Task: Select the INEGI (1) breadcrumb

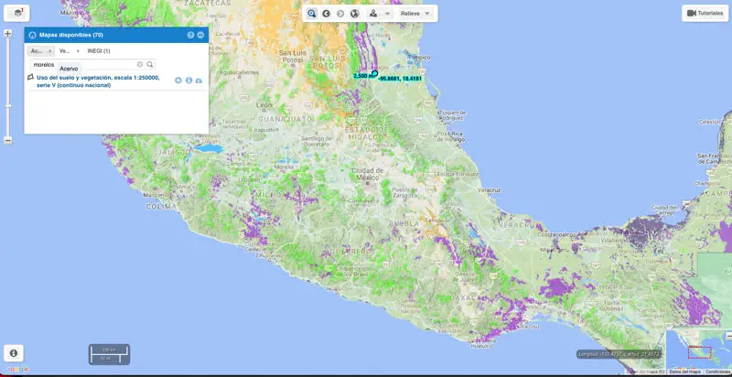Action: 98,50
